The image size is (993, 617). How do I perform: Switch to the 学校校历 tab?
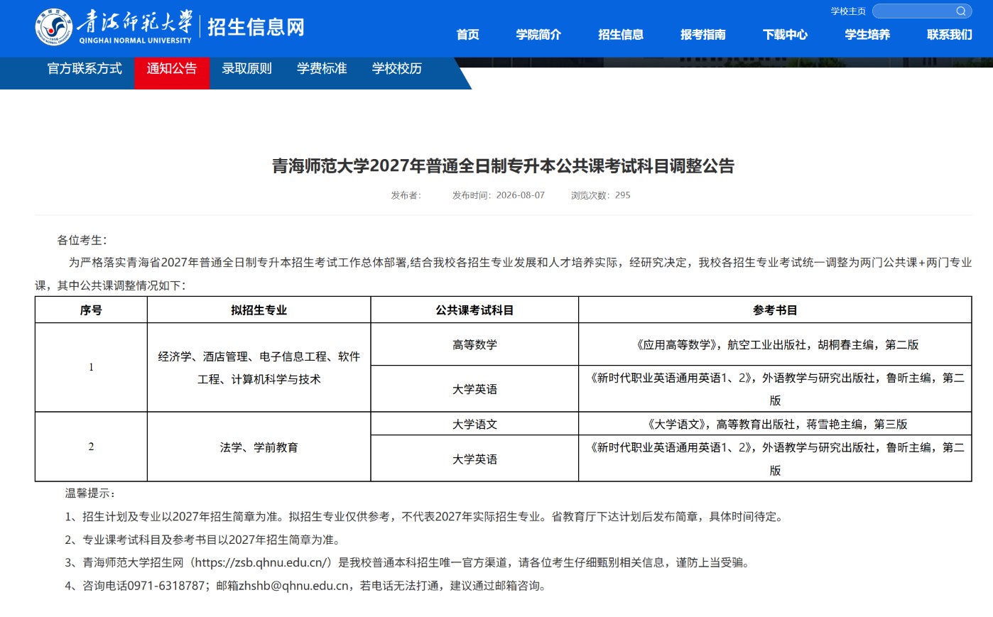point(397,68)
